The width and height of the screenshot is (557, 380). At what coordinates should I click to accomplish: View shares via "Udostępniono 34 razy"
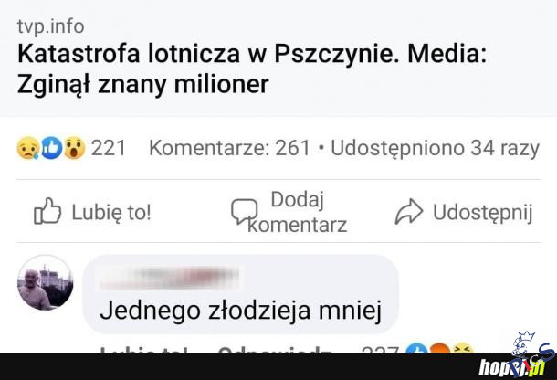(x=435, y=147)
